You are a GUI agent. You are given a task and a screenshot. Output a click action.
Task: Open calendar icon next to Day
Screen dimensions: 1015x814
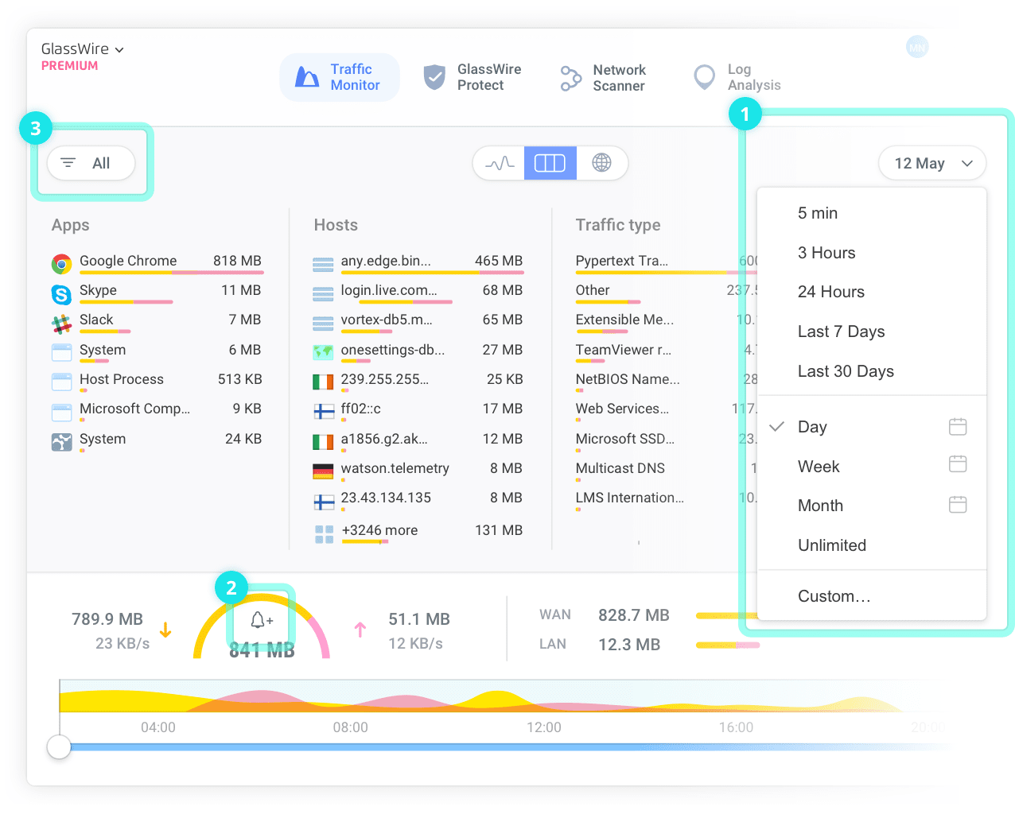click(x=958, y=427)
